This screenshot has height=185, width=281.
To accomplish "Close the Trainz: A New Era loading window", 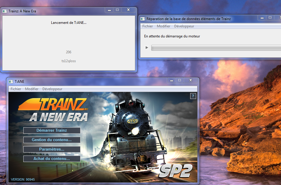I will coord(128,10).
